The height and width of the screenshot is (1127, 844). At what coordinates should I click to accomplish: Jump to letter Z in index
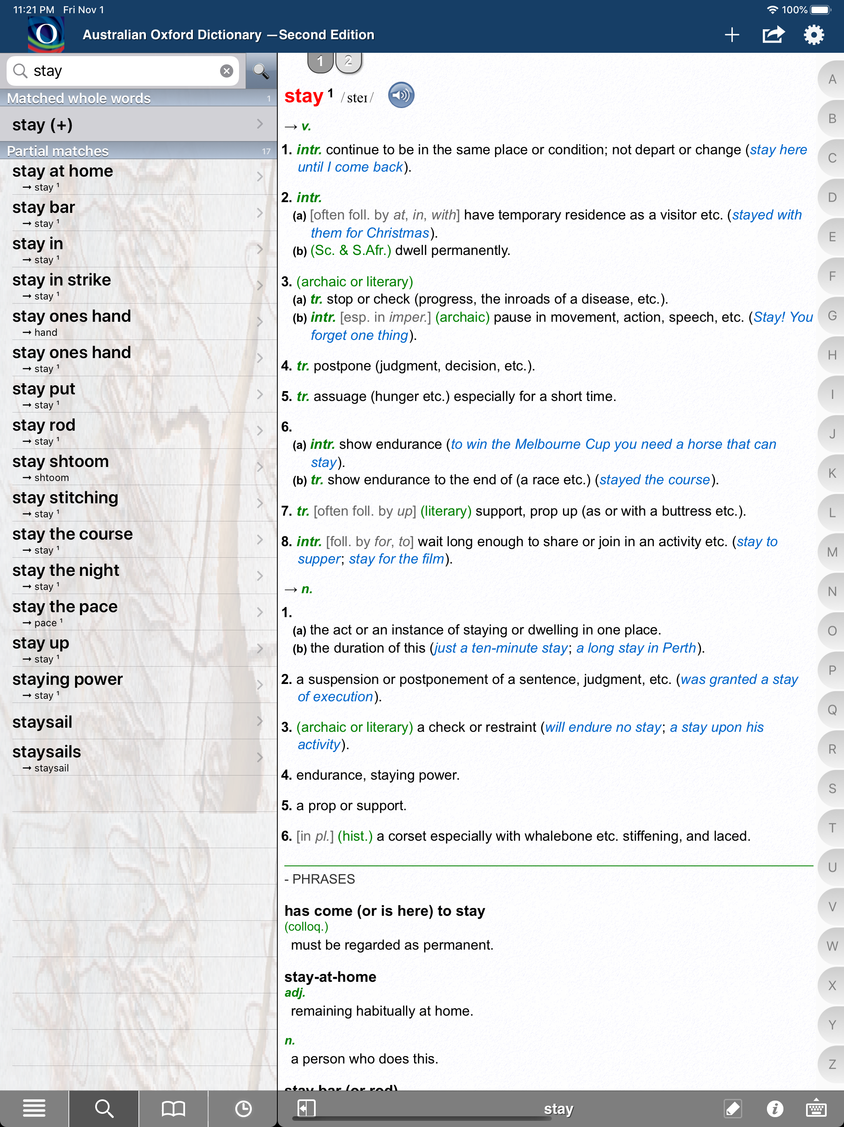832,1064
